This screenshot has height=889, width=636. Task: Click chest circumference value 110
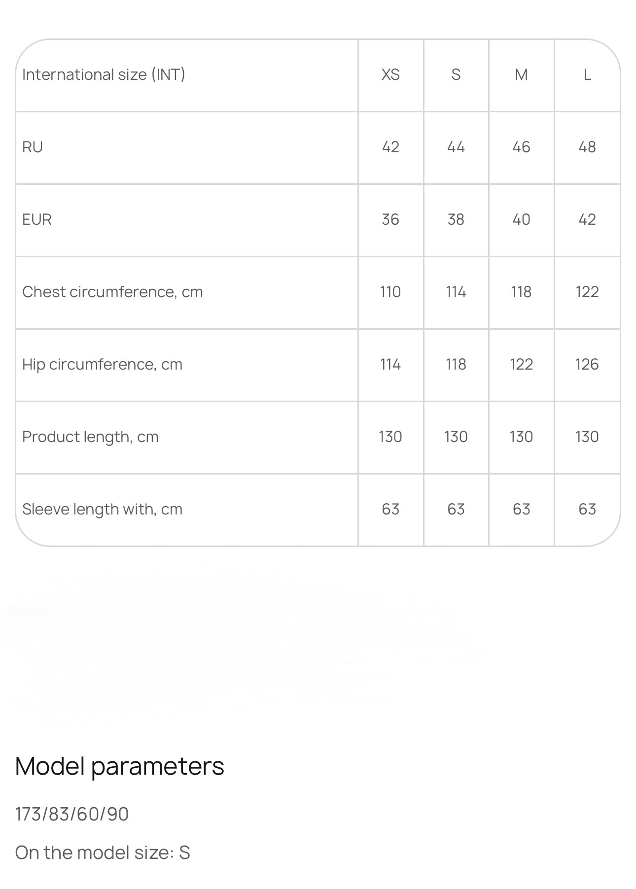pos(390,292)
